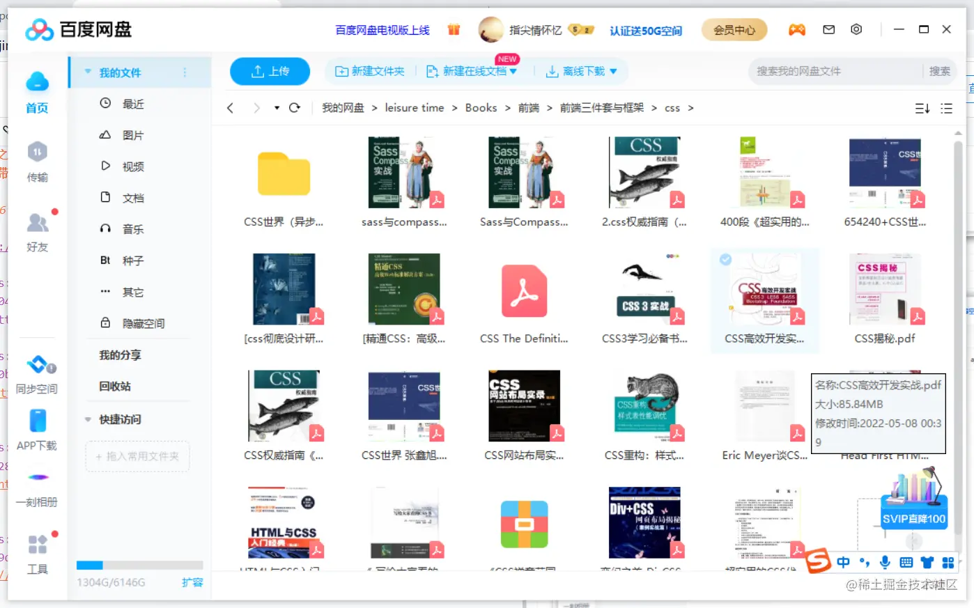Open the 同步空间 sync space icon
Screen dimensions: 974x608
tap(38, 364)
